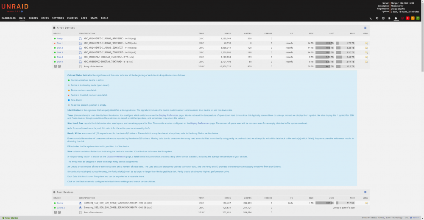Viewport: 424px width, 220px height.
Task: Click the Disk 1 drive icon
Action: (80, 43)
